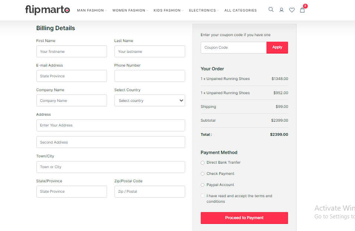Click the user account icon
355x231 pixels.
tap(281, 9)
